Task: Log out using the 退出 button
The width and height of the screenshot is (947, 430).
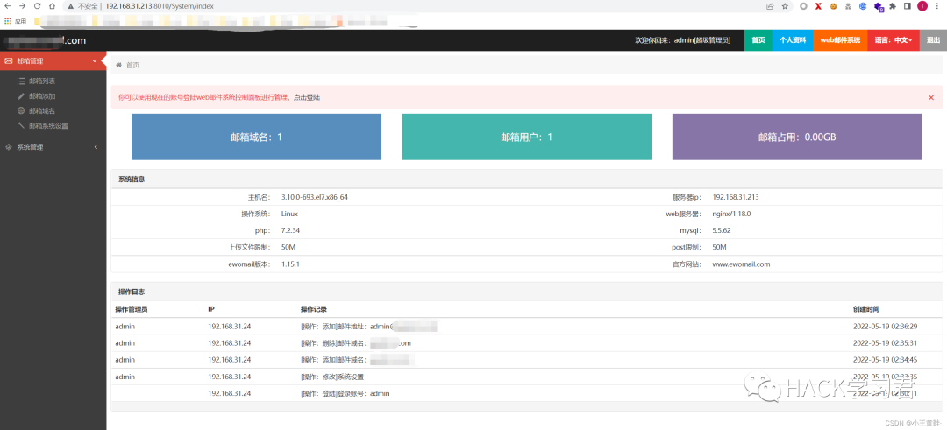Action: [x=933, y=40]
